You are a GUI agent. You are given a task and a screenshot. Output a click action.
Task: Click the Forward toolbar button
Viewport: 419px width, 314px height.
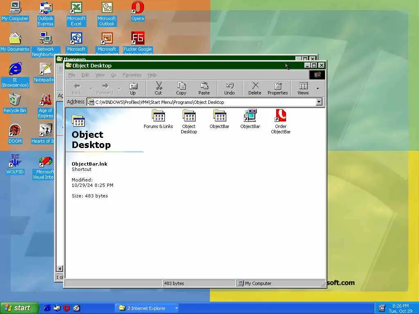pos(105,88)
